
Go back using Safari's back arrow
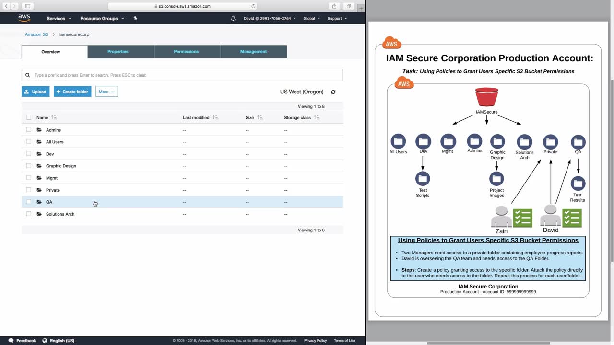pyautogui.click(x=7, y=6)
